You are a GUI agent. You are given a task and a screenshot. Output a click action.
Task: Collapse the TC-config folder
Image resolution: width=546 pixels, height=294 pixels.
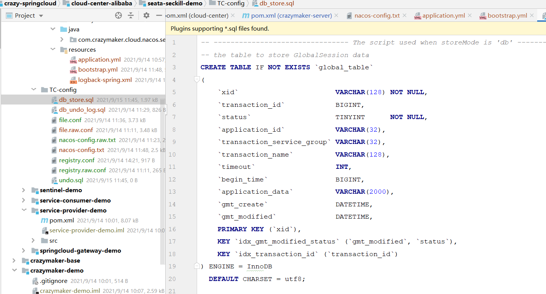pos(34,90)
